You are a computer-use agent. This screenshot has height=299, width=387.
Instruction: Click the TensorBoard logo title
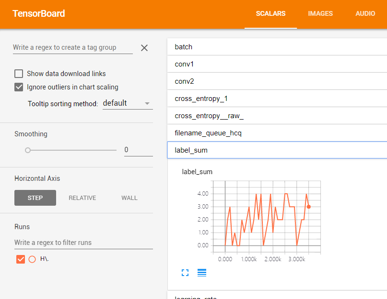39,13
